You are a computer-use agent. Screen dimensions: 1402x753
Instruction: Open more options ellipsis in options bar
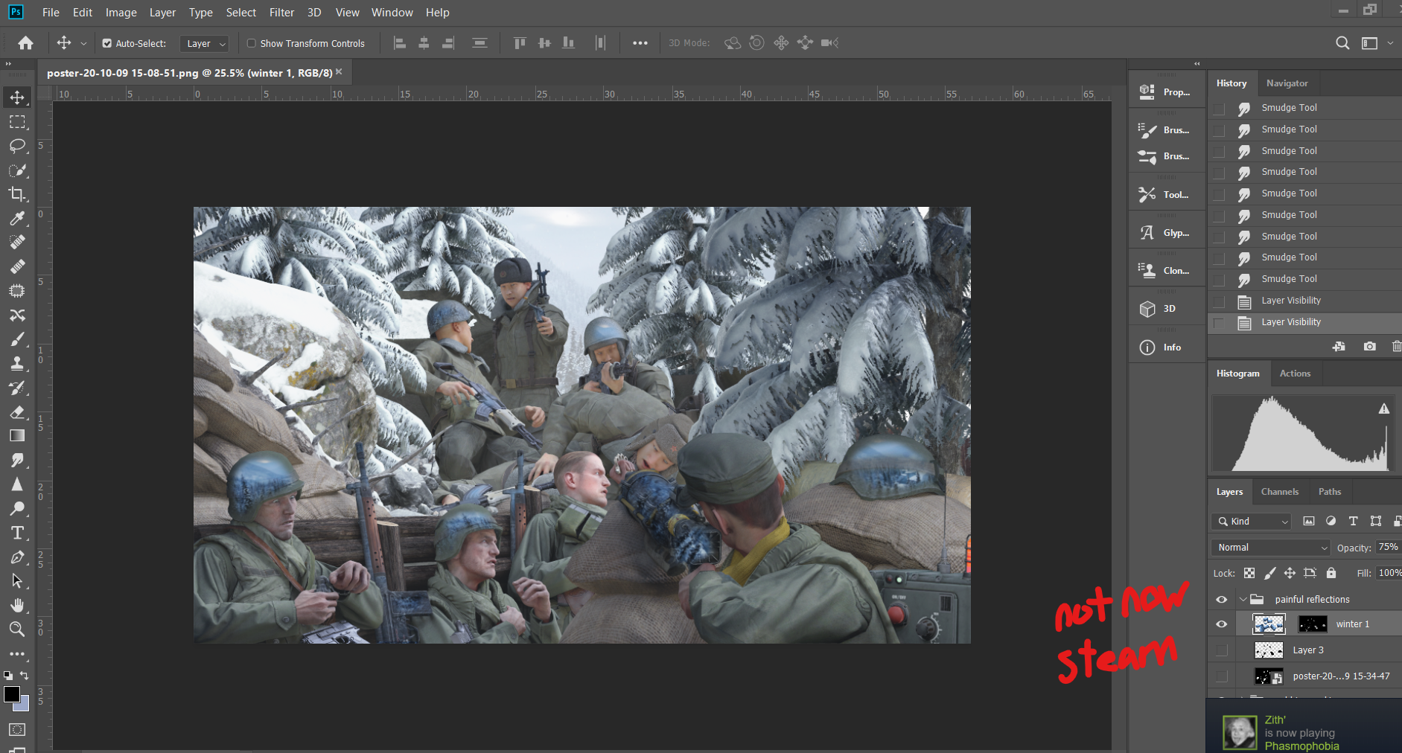point(640,43)
